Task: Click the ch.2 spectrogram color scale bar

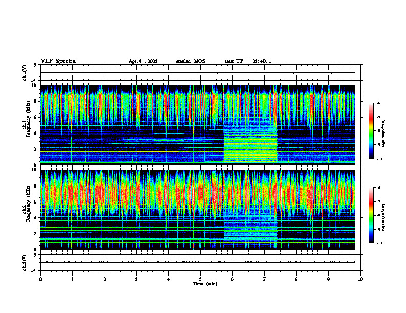Action: click(371, 215)
